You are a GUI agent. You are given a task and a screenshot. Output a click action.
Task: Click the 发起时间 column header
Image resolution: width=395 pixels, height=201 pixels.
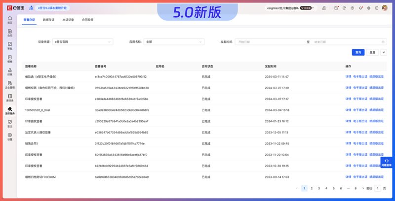click(271, 67)
